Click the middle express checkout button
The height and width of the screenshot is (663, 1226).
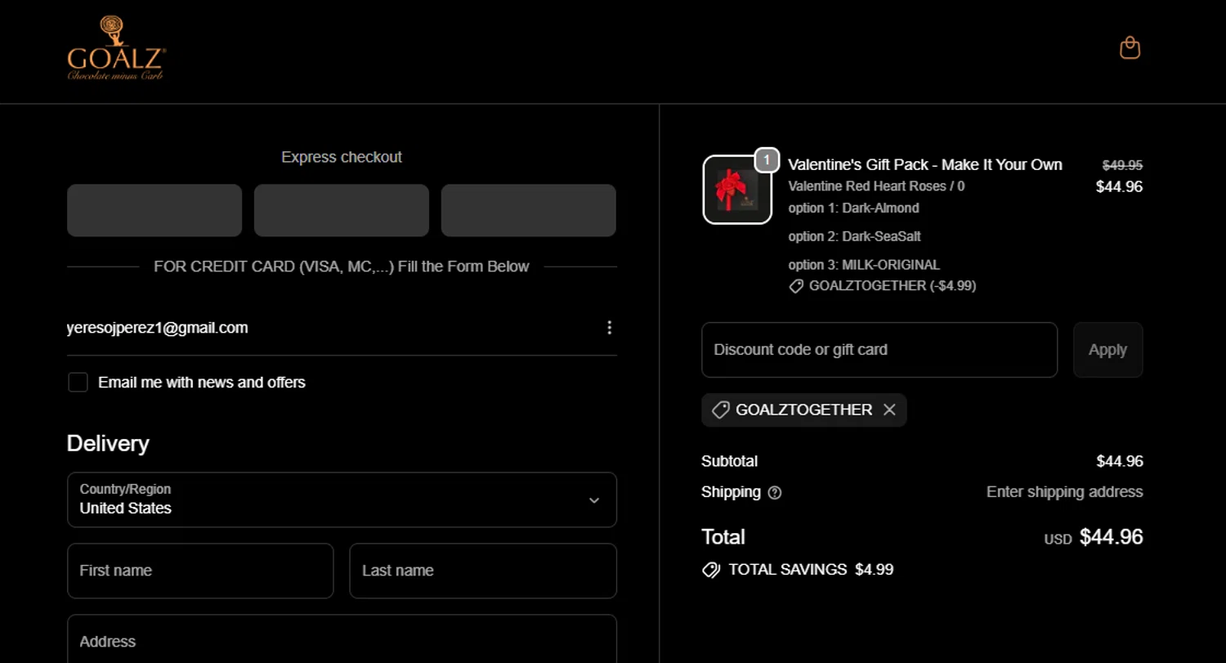[x=342, y=210]
